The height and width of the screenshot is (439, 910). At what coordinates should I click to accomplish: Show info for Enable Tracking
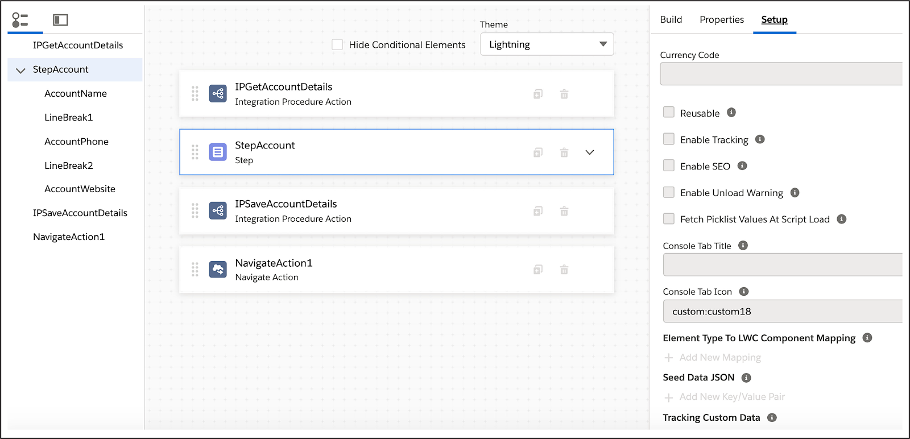pos(760,139)
